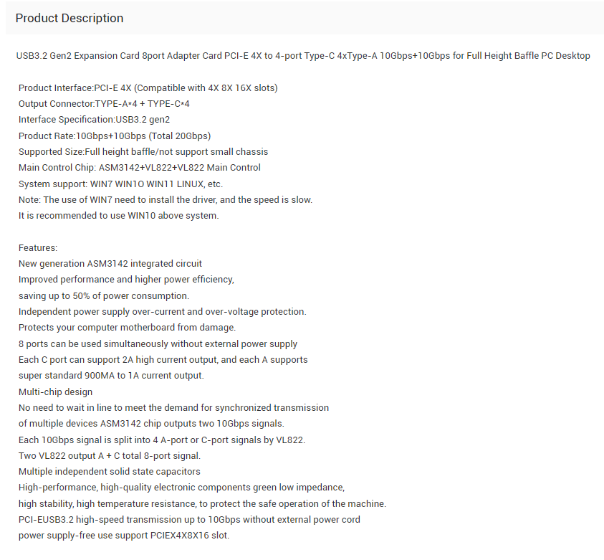Click the WIN7 driver install note
Viewport: 604px width, 560px height.
166,199
